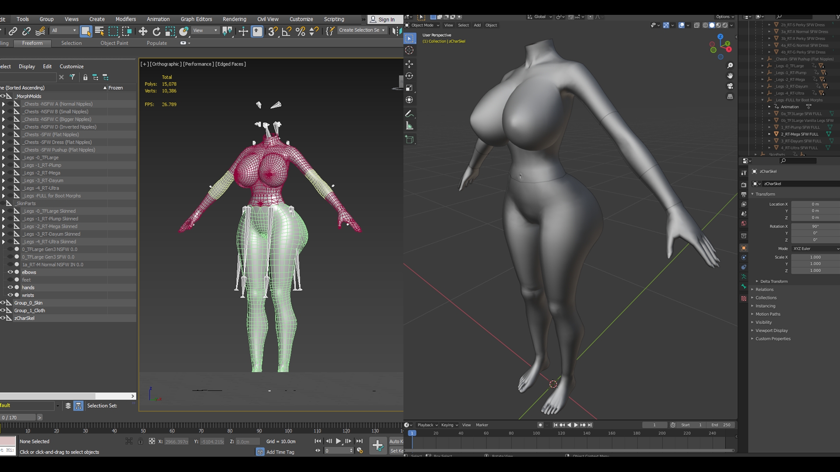Toggle orthographic grid icon in Blender viewport
Viewport: 840px width, 472px height.
[730, 97]
